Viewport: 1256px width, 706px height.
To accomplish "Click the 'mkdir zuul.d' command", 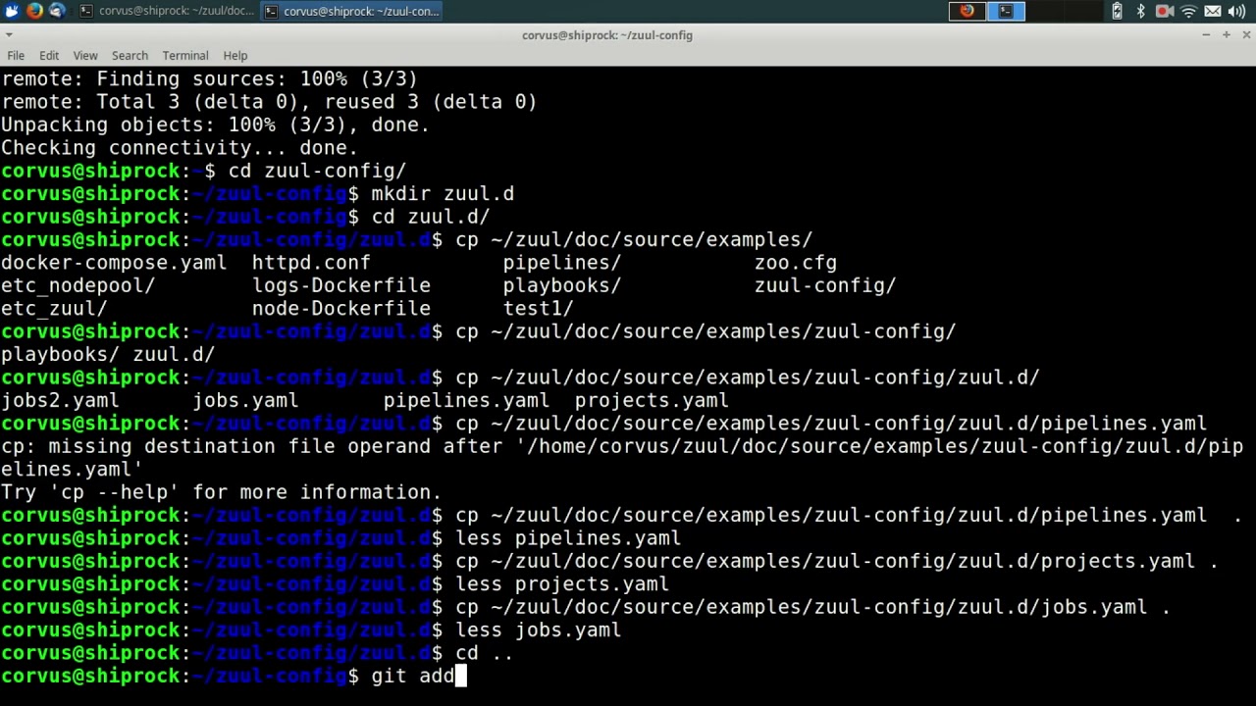I will (443, 193).
